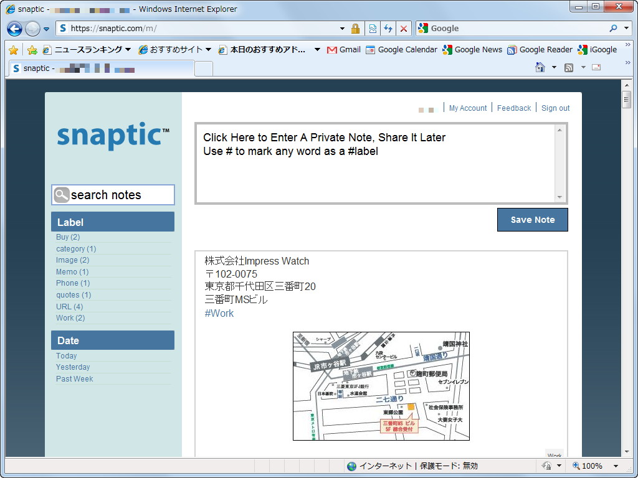The image size is (638, 478).
Task: Filter notes by Work (2) label
Action: coord(70,318)
